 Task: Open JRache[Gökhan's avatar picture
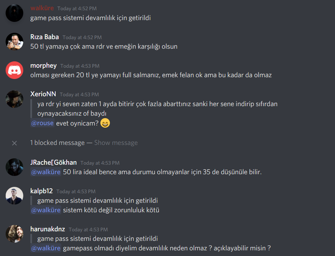click(x=14, y=167)
